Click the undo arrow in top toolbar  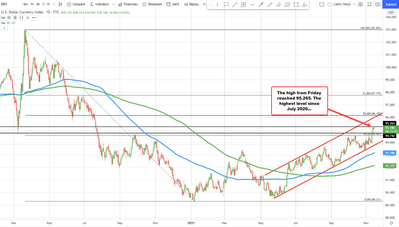[x=204, y=4]
